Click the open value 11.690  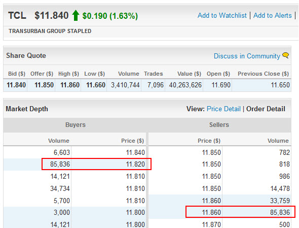221,85
